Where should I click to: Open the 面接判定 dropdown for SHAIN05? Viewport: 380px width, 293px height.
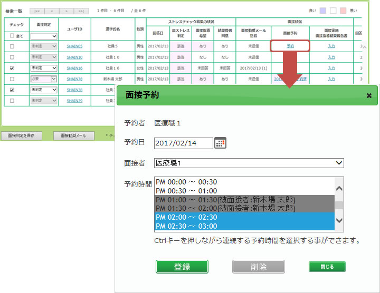coord(44,46)
